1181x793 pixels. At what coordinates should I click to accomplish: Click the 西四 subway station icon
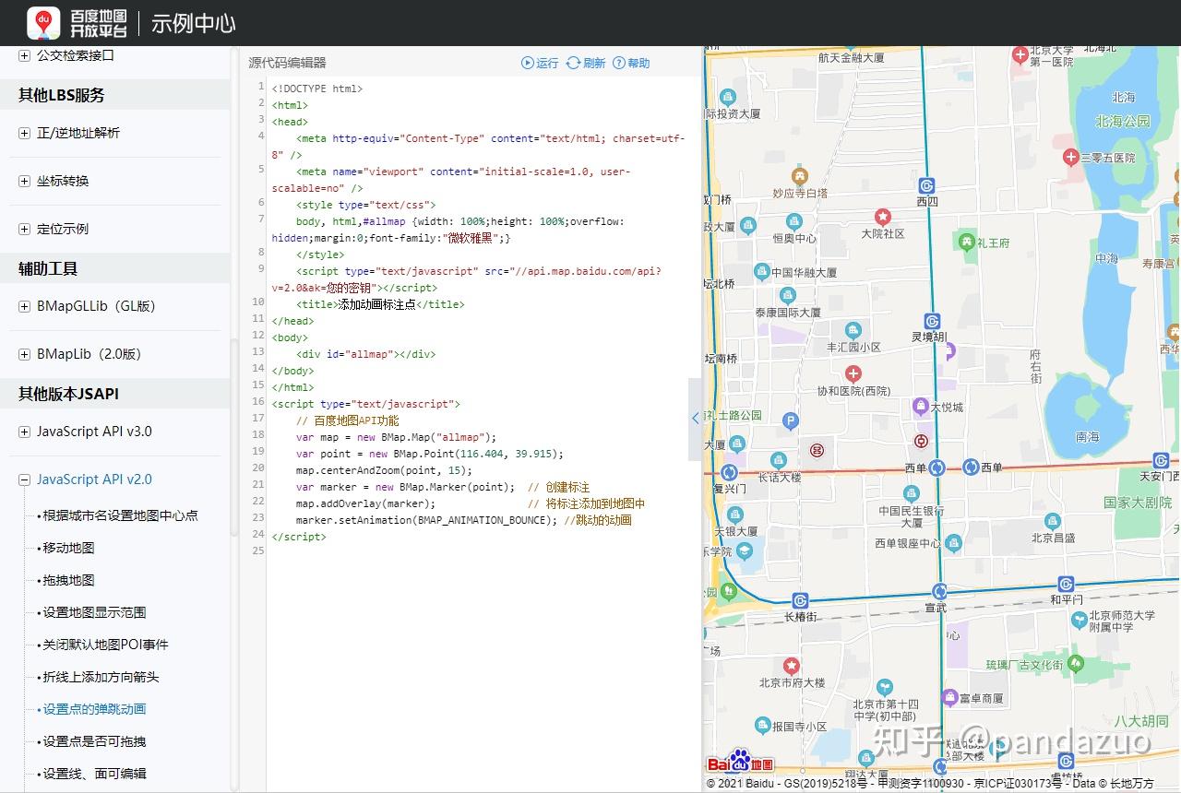coord(927,186)
